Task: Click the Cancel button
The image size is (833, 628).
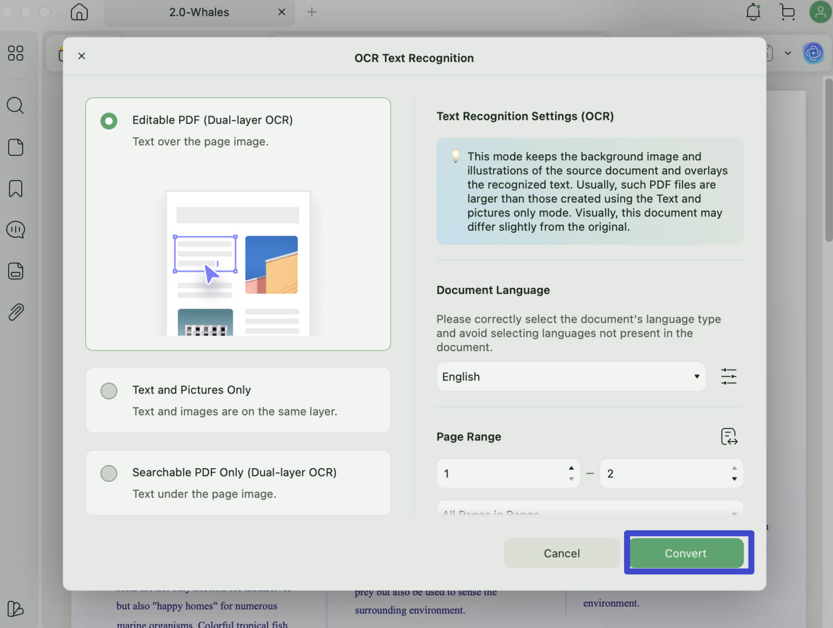Action: [x=562, y=553]
